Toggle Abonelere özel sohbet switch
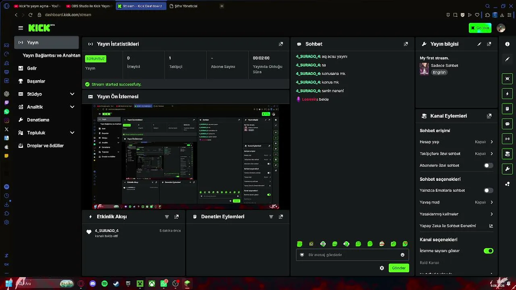 pos(488,166)
